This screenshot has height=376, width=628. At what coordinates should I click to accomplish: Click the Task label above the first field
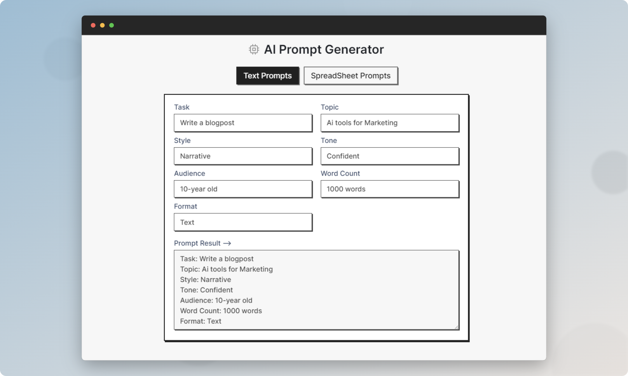coord(181,107)
